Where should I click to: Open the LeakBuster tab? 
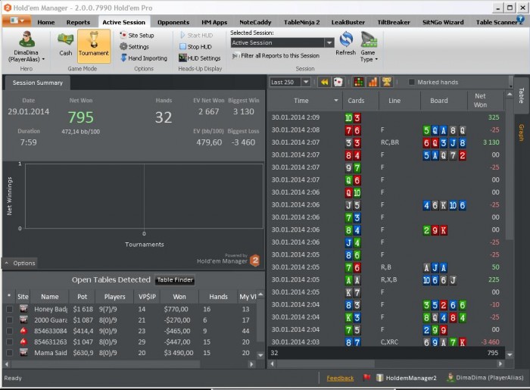tap(348, 22)
